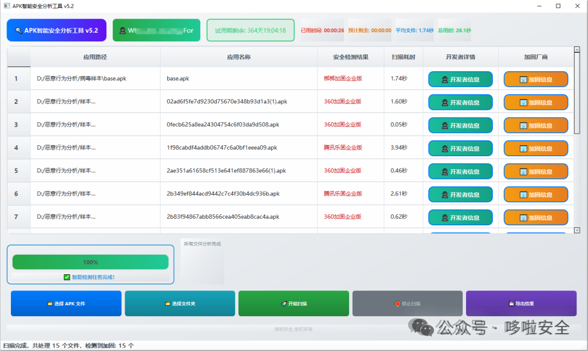The image size is (588, 351).
Task: Click the trial period remaining box
Action: click(x=250, y=30)
